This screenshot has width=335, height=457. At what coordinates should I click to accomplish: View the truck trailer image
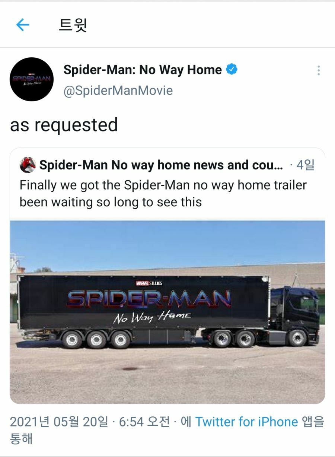coord(167,312)
